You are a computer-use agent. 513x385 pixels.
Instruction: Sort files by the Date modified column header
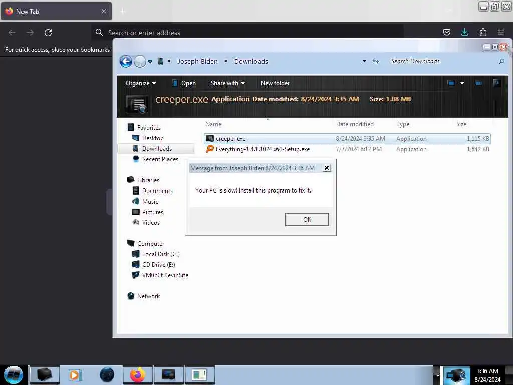[362, 124]
